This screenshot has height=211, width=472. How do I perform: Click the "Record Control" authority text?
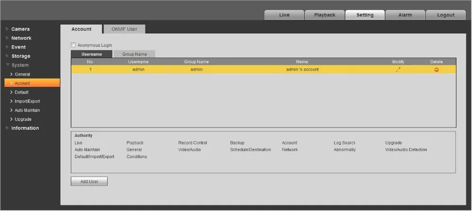pos(193,143)
